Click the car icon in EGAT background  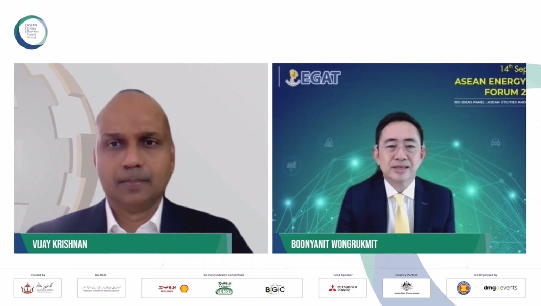point(496,142)
